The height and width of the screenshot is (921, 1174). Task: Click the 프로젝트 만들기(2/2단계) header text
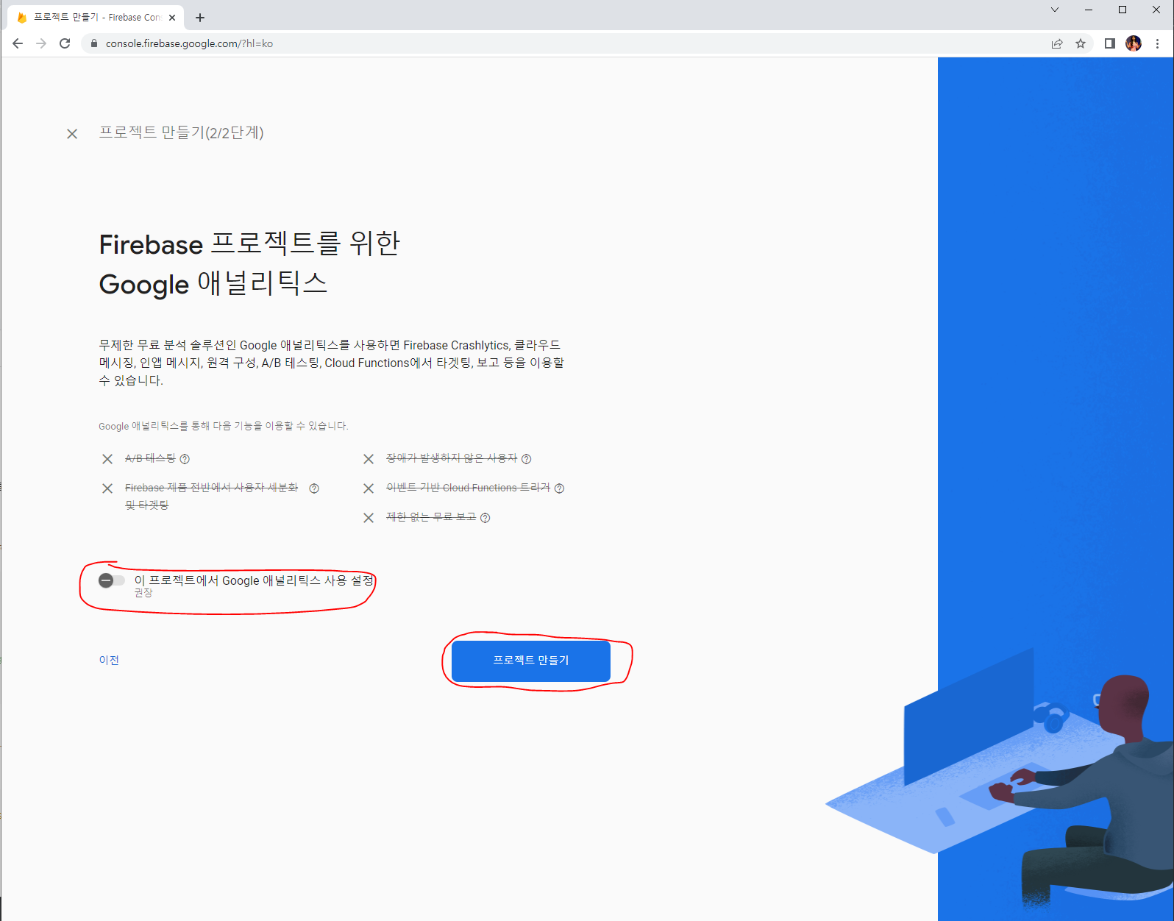point(181,132)
